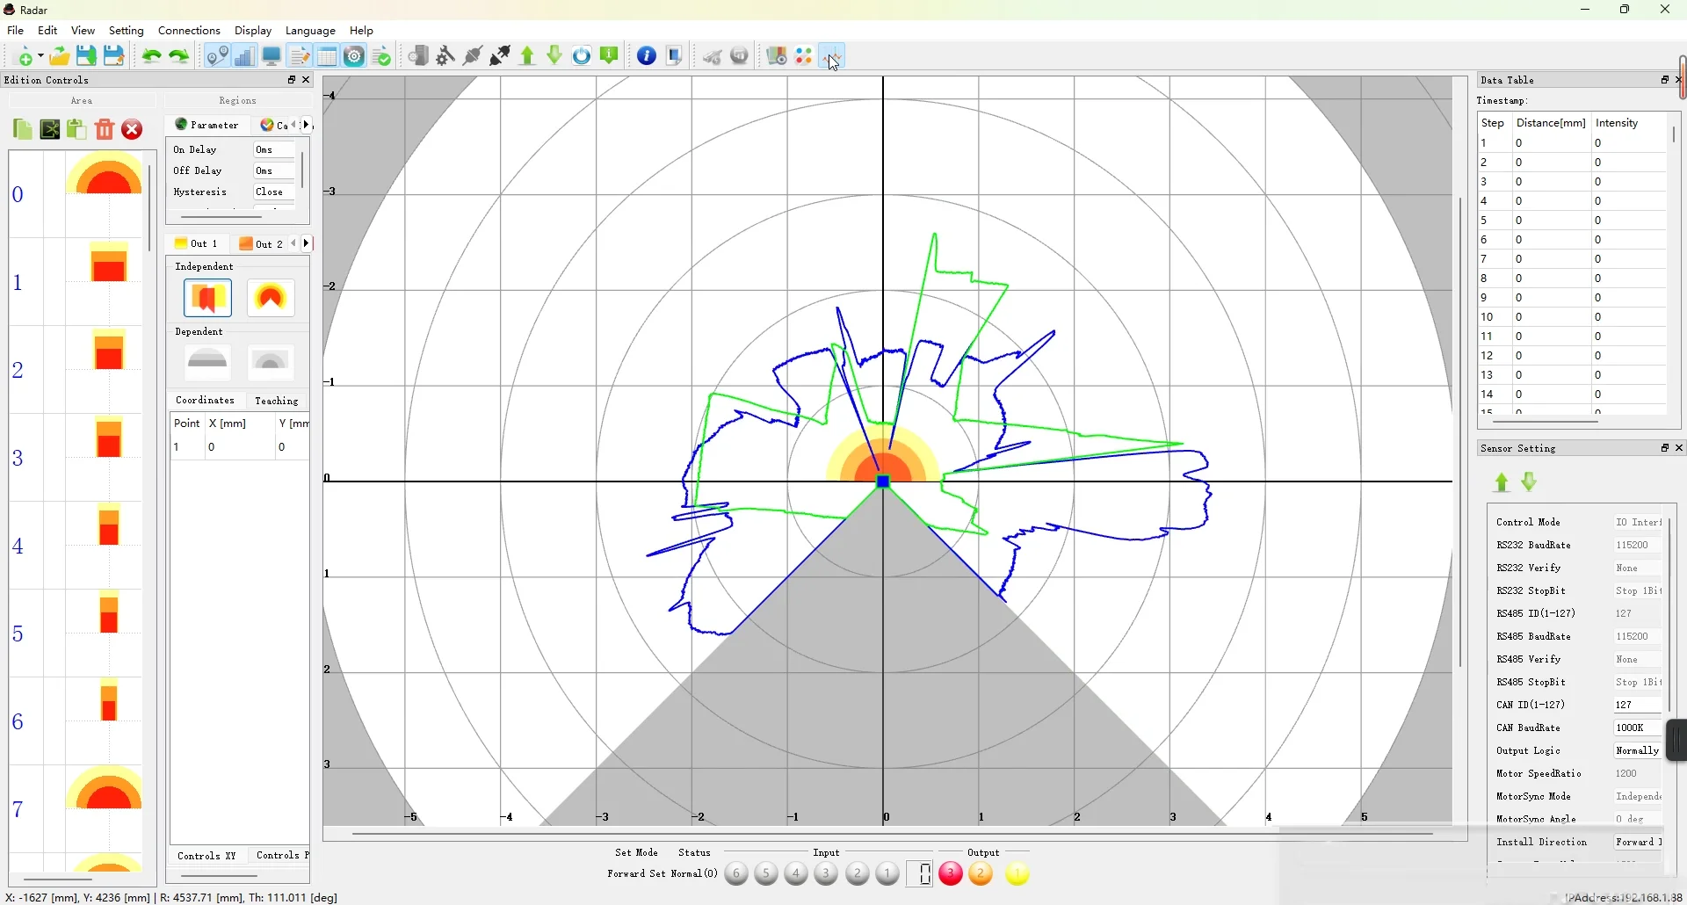Switch to the Teaching tab
Screen dimensions: 1687x905
(x=277, y=401)
